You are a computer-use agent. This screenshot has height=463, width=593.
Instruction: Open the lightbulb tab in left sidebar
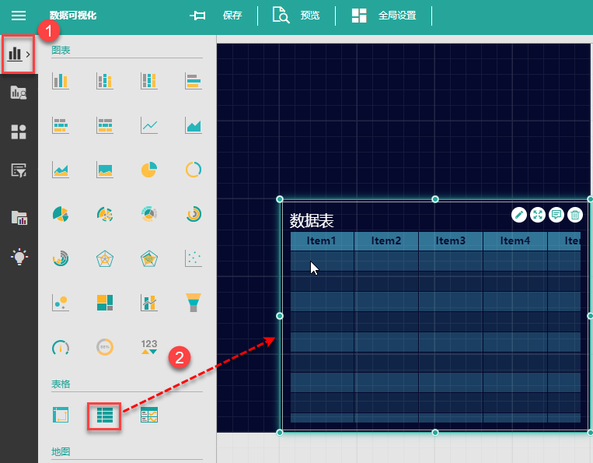(x=18, y=257)
